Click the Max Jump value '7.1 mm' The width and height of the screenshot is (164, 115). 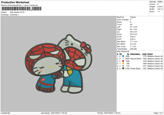(133, 46)
